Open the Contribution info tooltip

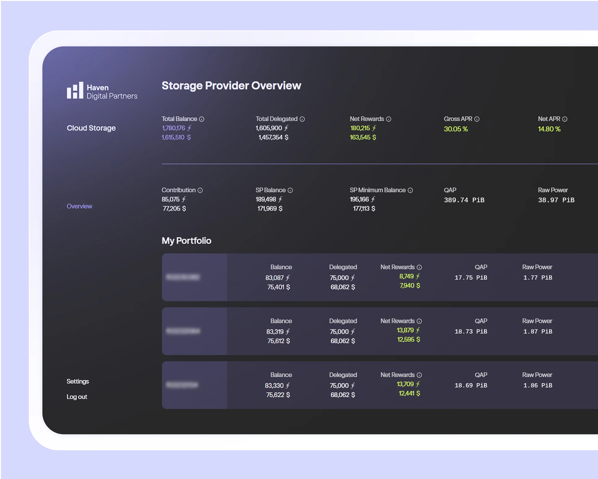tap(200, 190)
